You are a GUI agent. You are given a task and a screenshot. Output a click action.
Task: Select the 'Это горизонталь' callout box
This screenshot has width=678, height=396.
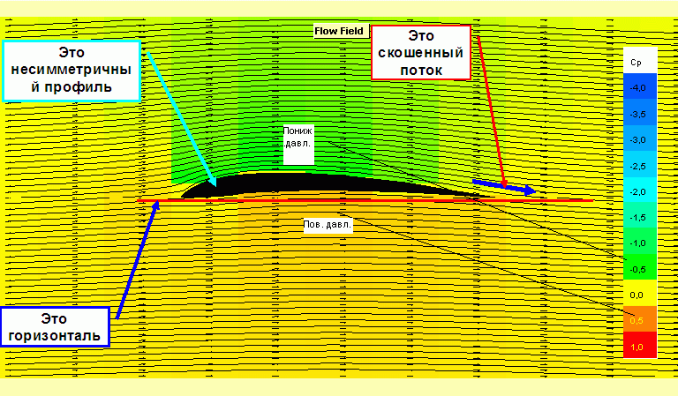[57, 326]
